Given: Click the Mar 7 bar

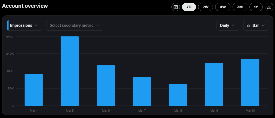Looking at the screenshot, I should point(142,91).
